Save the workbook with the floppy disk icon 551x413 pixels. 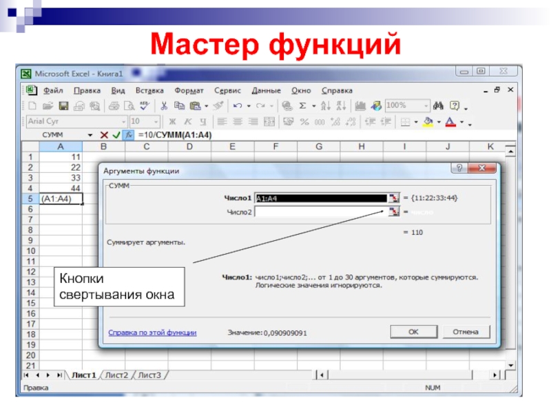[x=63, y=106]
